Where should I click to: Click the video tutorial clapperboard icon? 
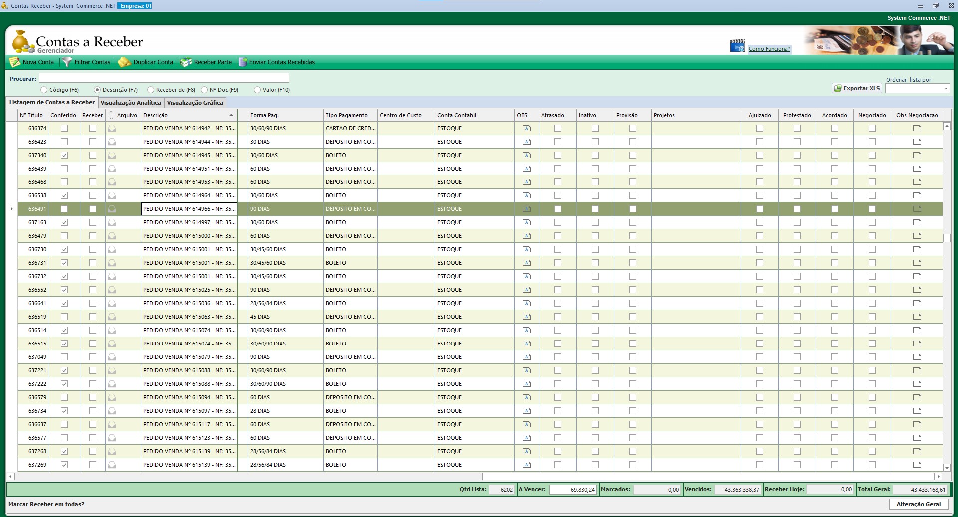coord(737,46)
